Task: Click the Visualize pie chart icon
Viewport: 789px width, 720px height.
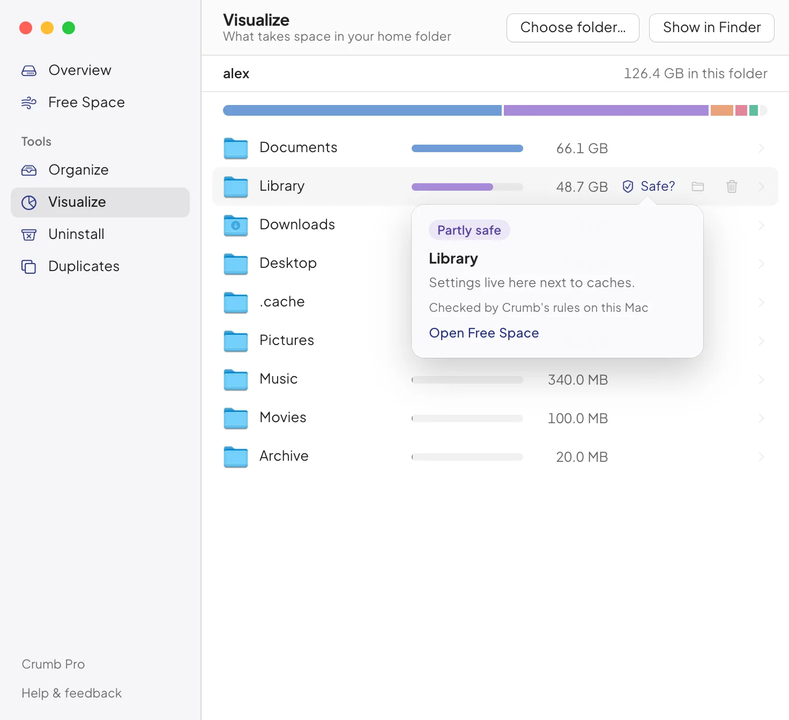Action: [x=29, y=202]
